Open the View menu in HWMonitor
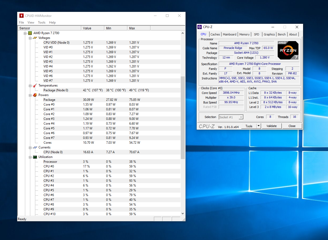 [31, 22]
